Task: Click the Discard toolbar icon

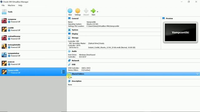Action: [x=86, y=11]
